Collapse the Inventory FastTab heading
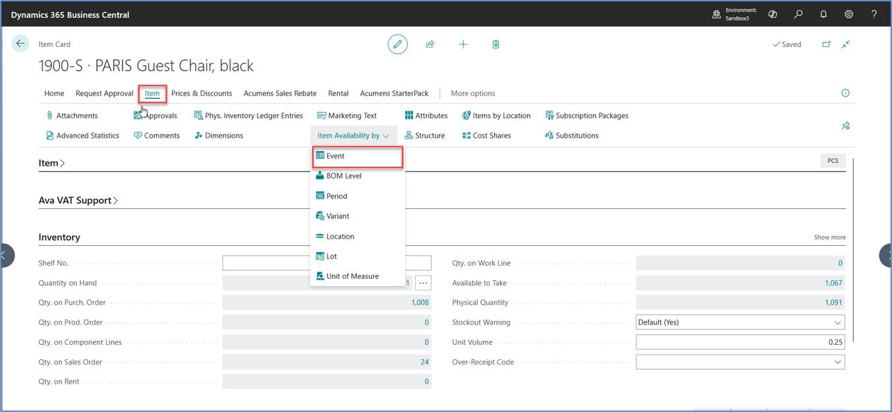 59,237
